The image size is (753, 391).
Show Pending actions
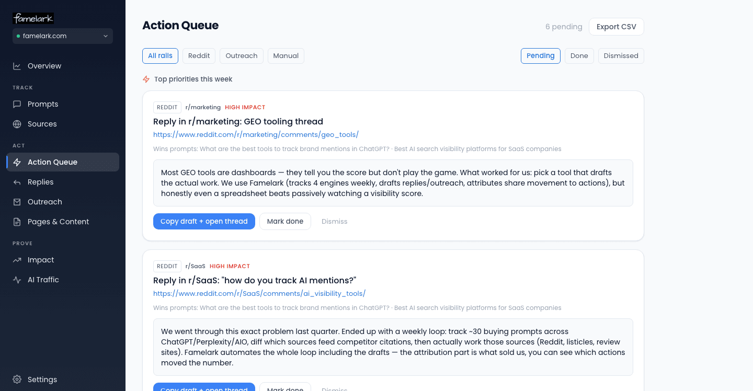(x=541, y=56)
